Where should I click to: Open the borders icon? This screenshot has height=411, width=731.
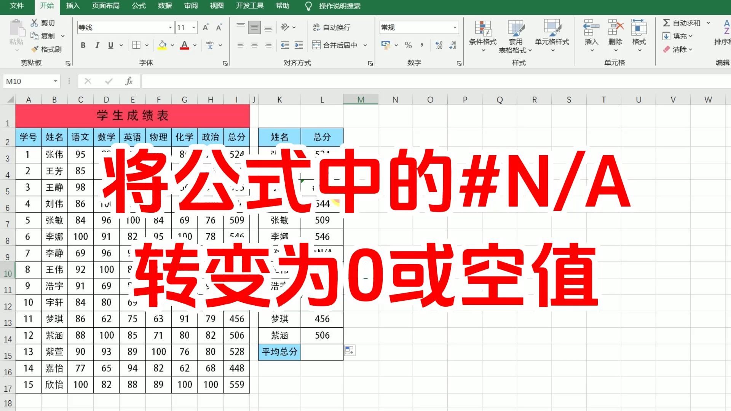136,45
